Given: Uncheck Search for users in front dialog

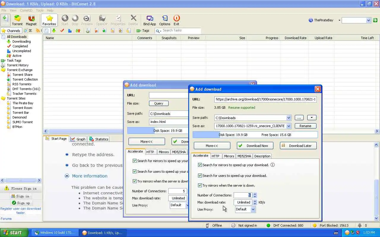Looking at the screenshot, I should pos(200,176).
